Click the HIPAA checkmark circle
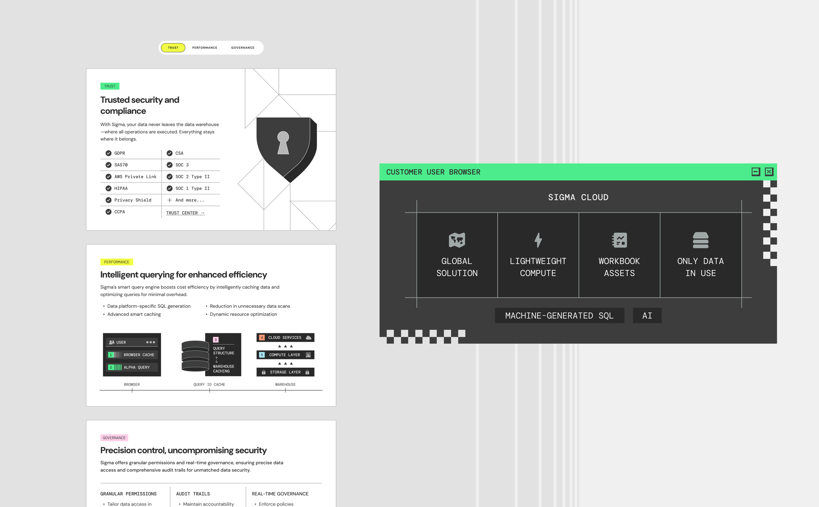 [x=108, y=188]
